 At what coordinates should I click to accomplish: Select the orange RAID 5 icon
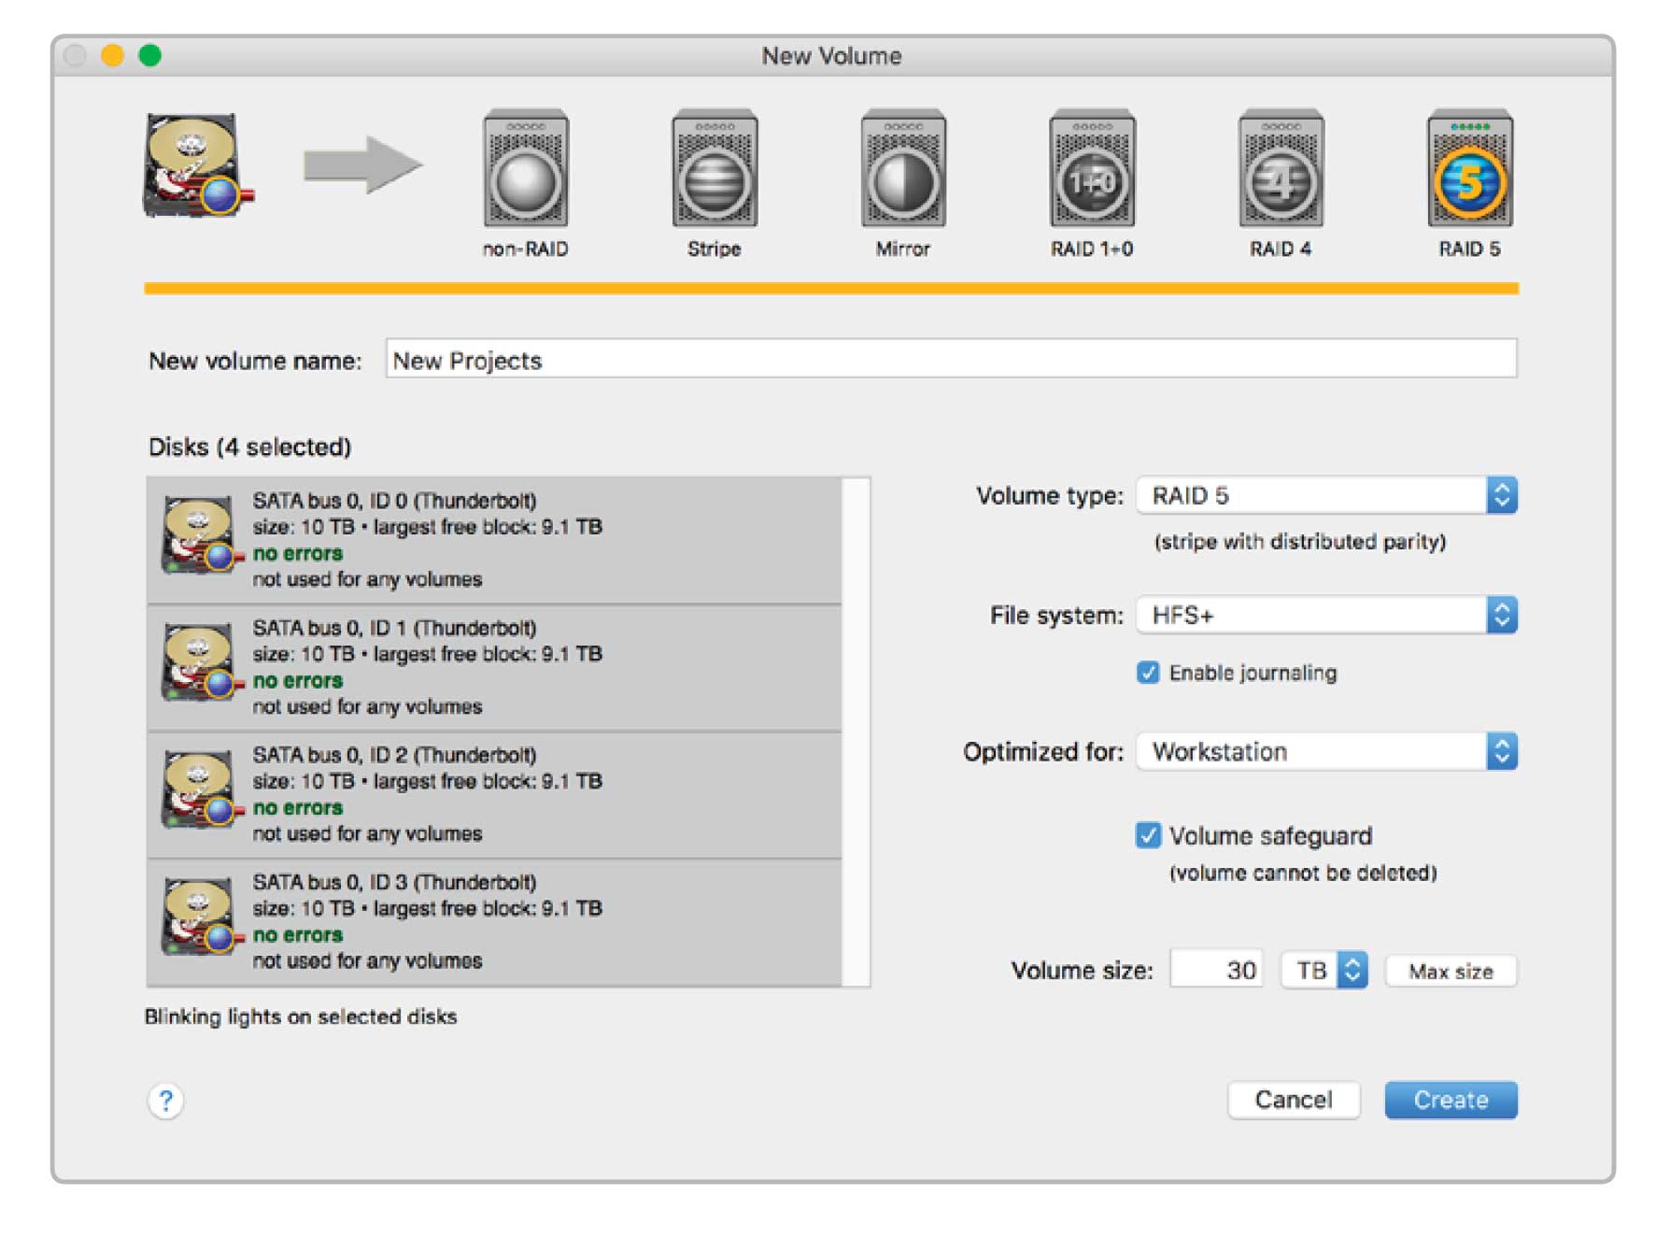1469,170
